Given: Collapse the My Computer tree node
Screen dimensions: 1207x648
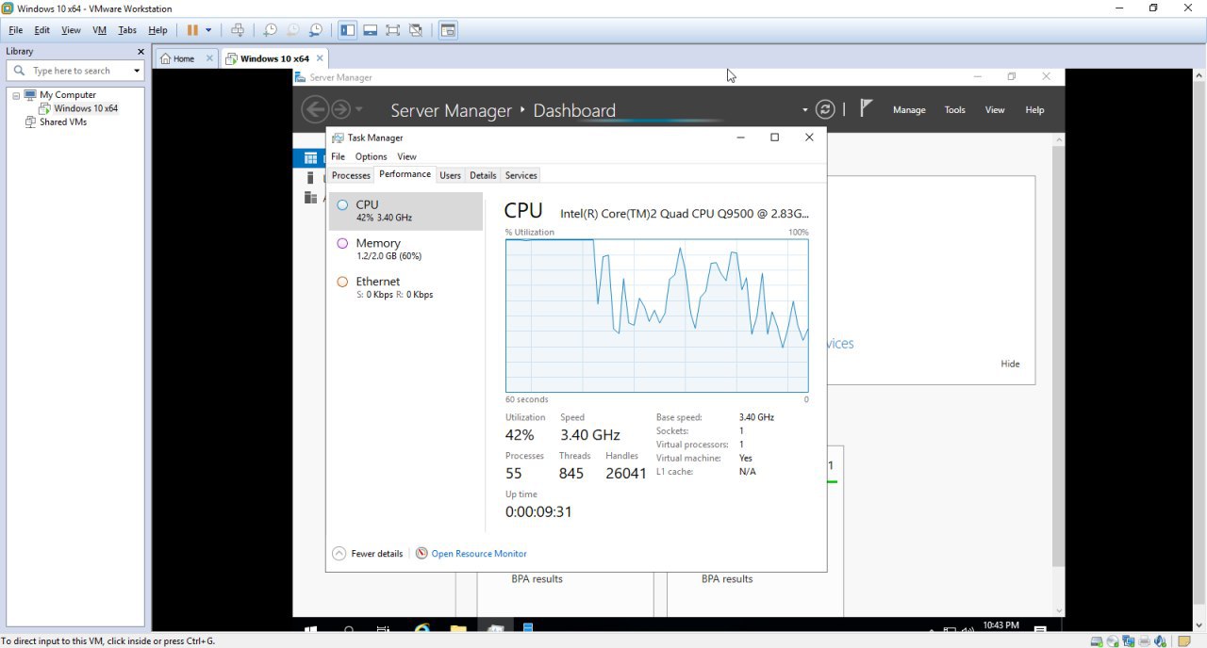Looking at the screenshot, I should coord(16,95).
